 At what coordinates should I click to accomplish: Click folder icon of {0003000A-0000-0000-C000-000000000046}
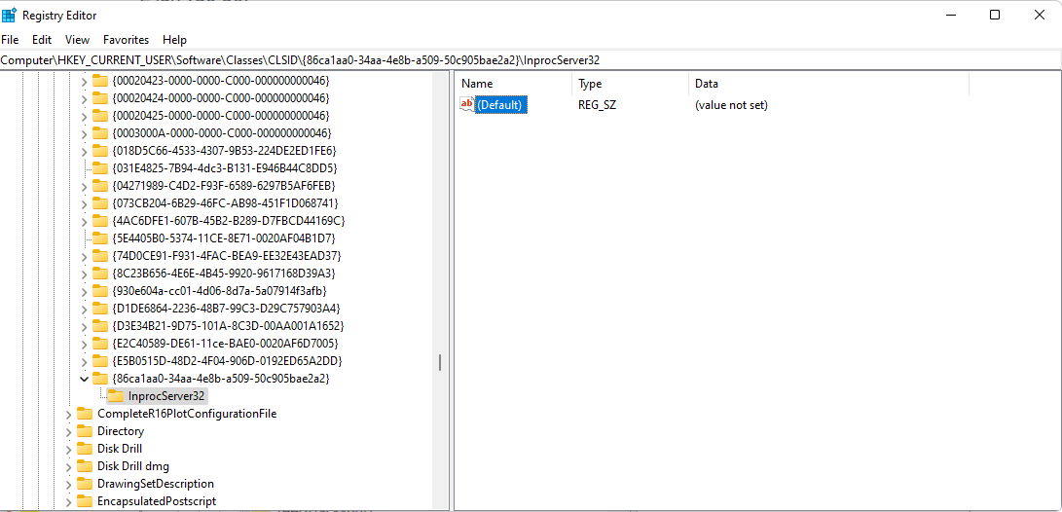pyautogui.click(x=100, y=133)
